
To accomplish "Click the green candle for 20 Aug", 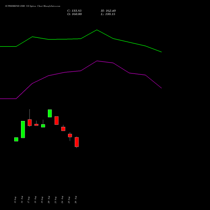I will 50,113.
